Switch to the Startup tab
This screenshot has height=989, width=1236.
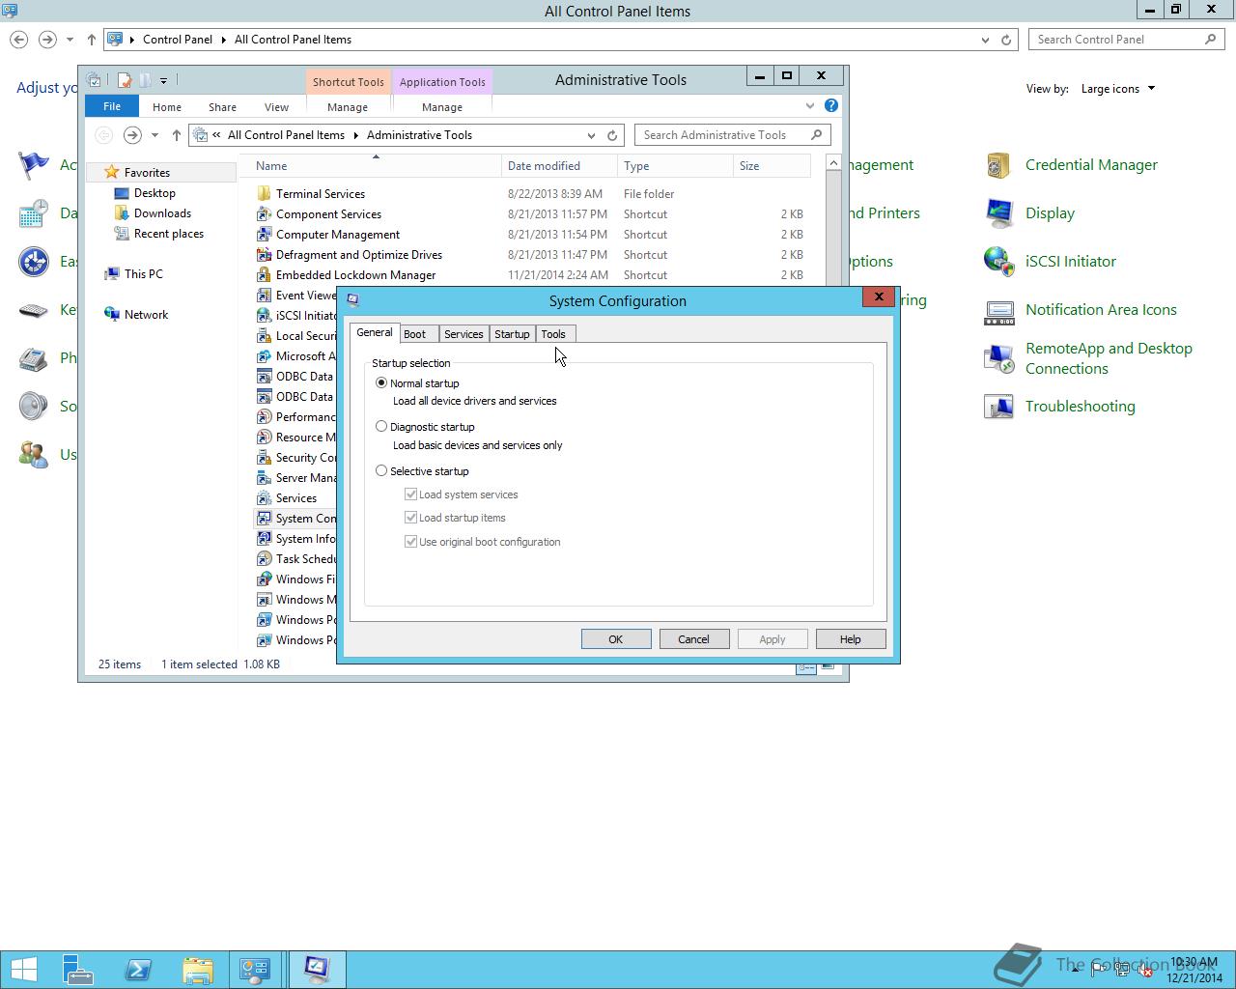coord(512,334)
